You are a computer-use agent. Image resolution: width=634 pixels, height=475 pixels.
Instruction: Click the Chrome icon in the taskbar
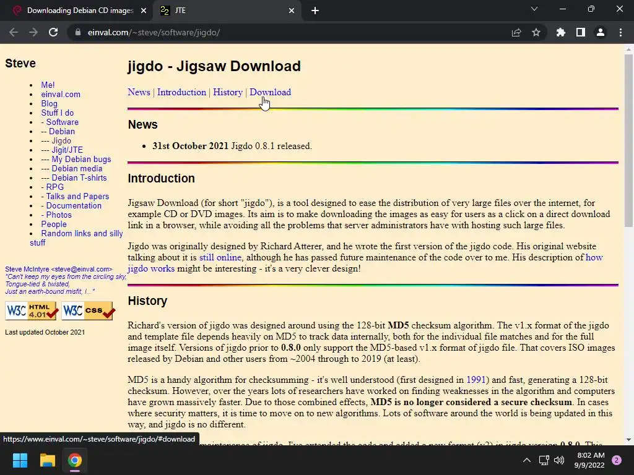click(x=75, y=460)
